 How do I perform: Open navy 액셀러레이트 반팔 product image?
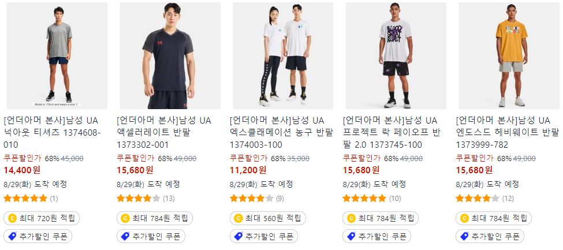point(170,55)
